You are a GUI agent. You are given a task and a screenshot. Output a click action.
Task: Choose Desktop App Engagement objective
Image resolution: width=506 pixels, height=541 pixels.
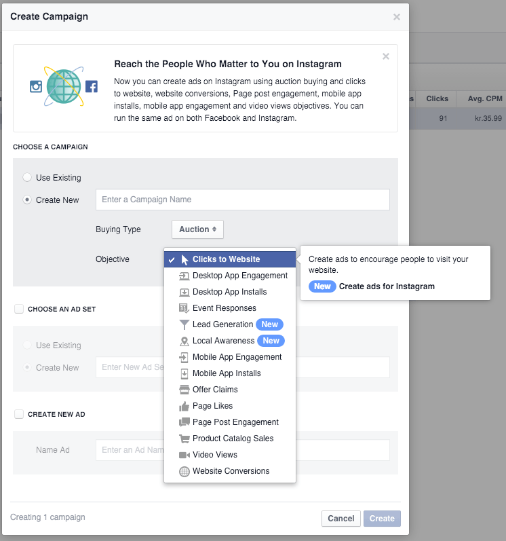[230, 276]
